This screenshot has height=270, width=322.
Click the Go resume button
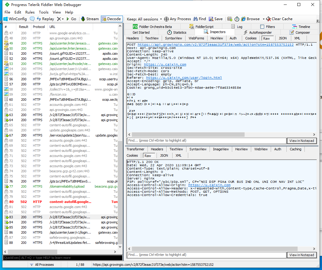pyautogui.click(x=71, y=19)
